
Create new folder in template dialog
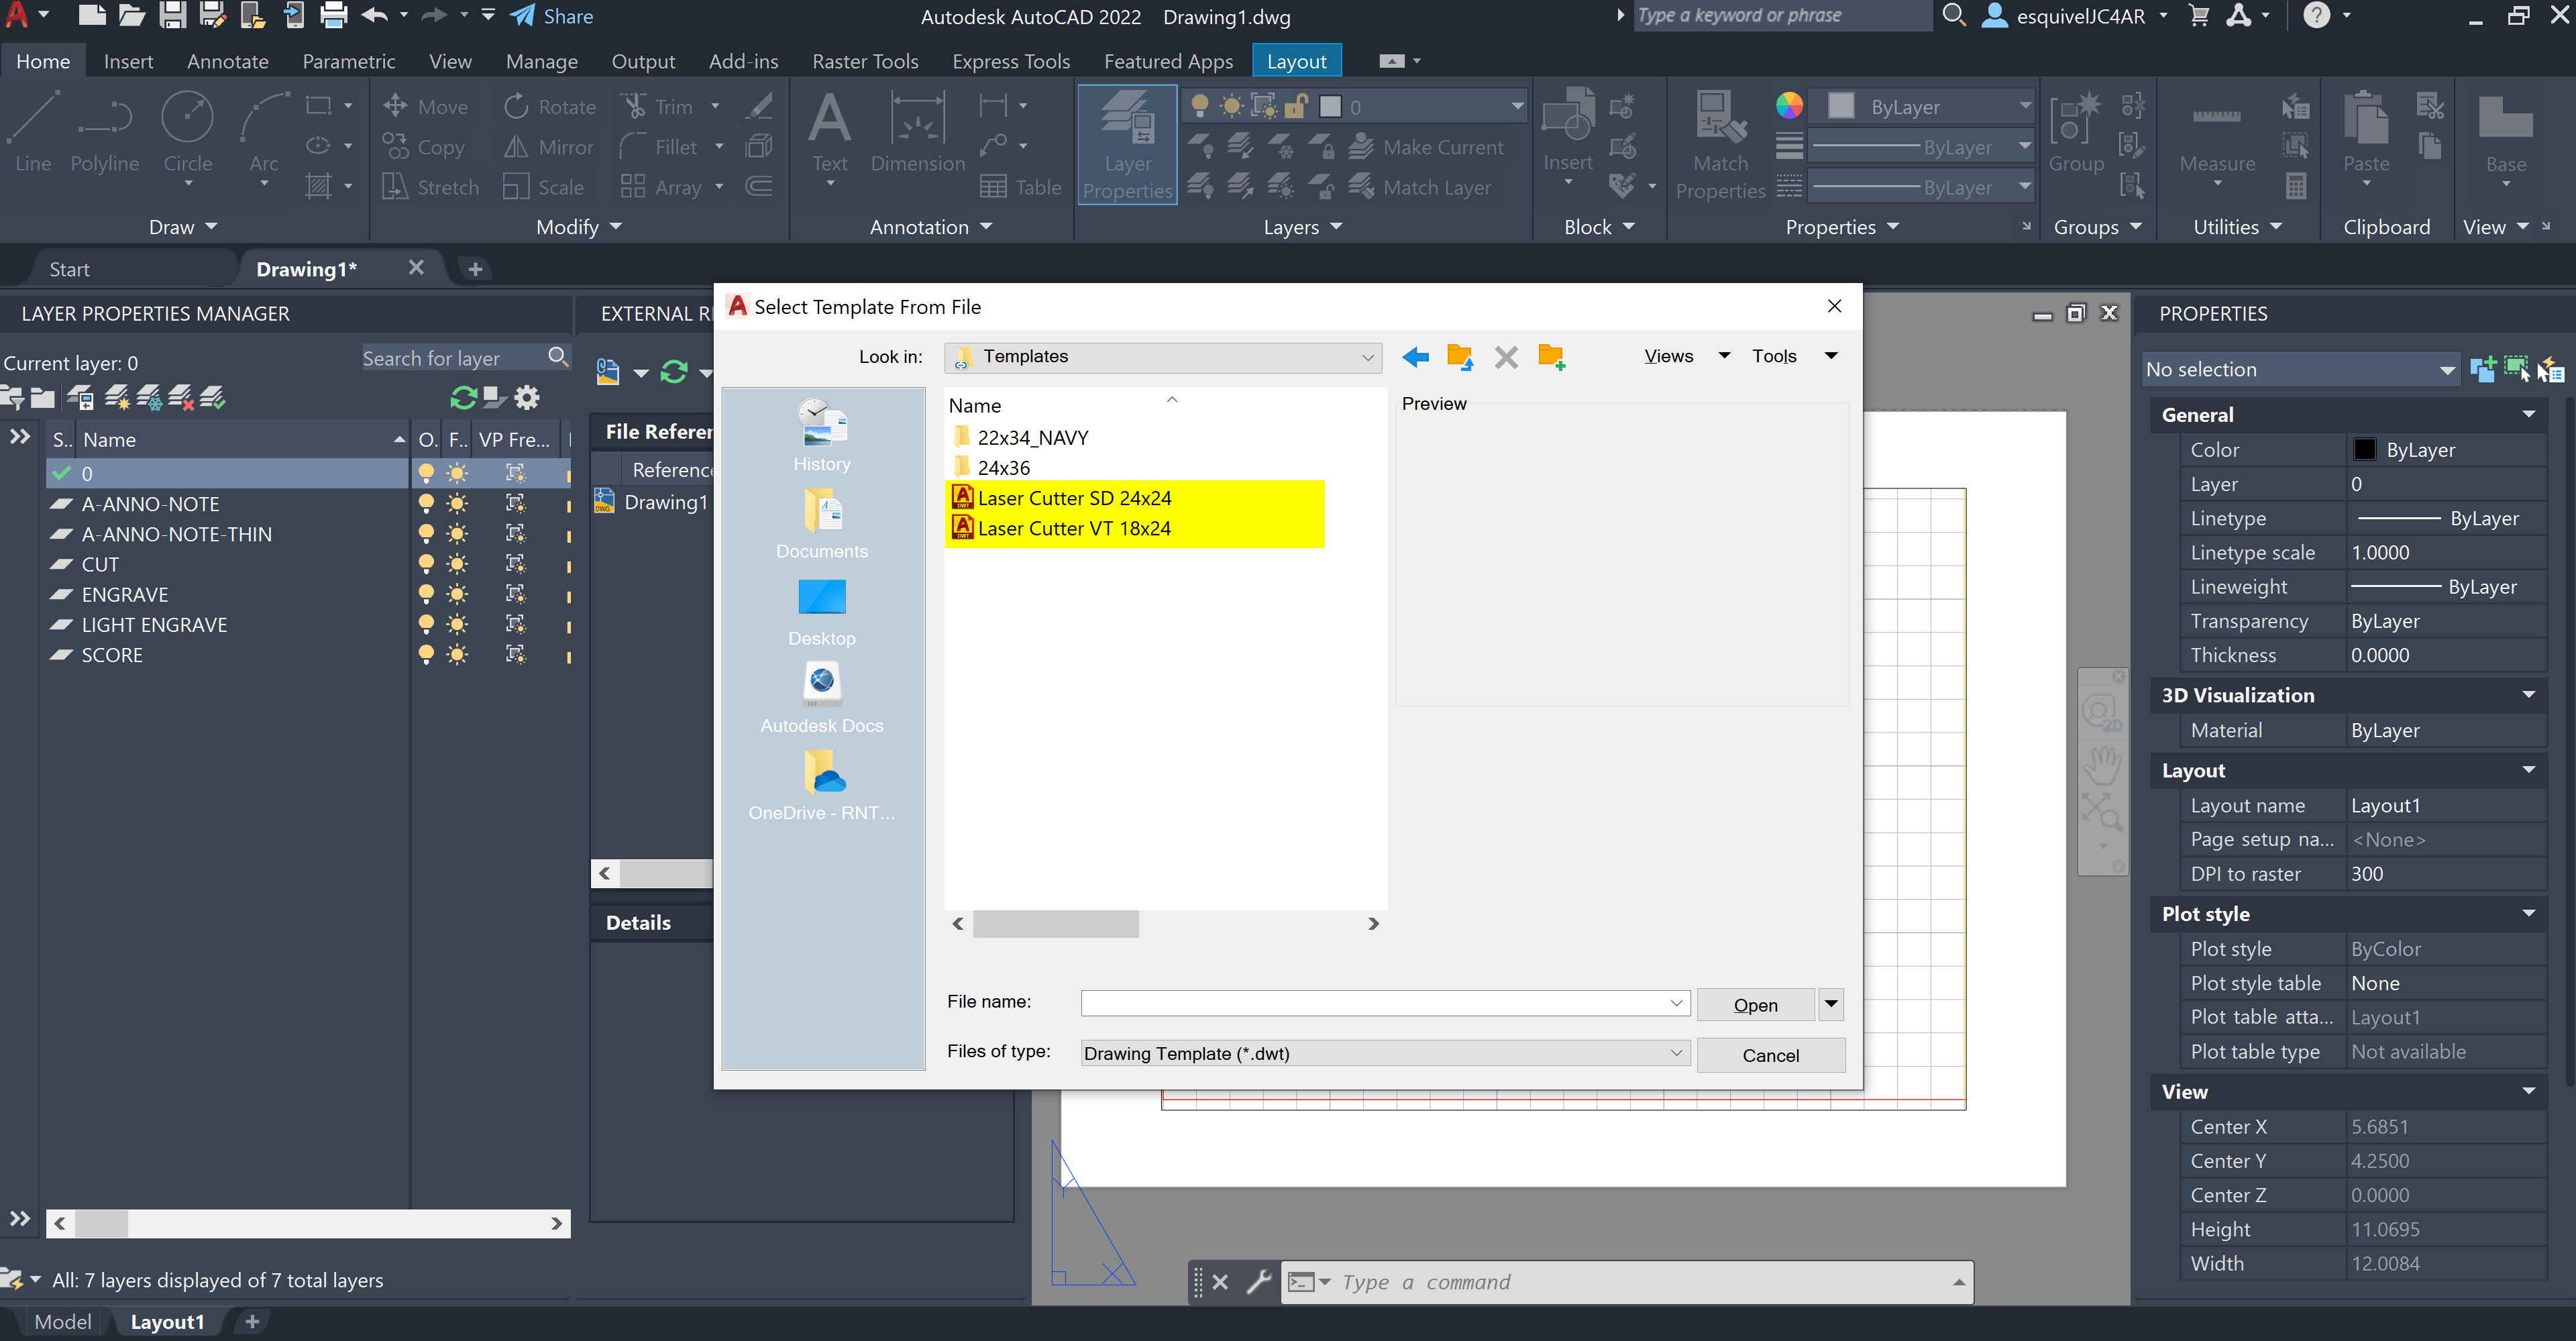pyautogui.click(x=1551, y=357)
